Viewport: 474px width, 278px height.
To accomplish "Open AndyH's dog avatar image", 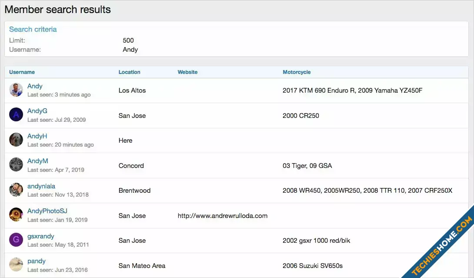I will [x=16, y=140].
